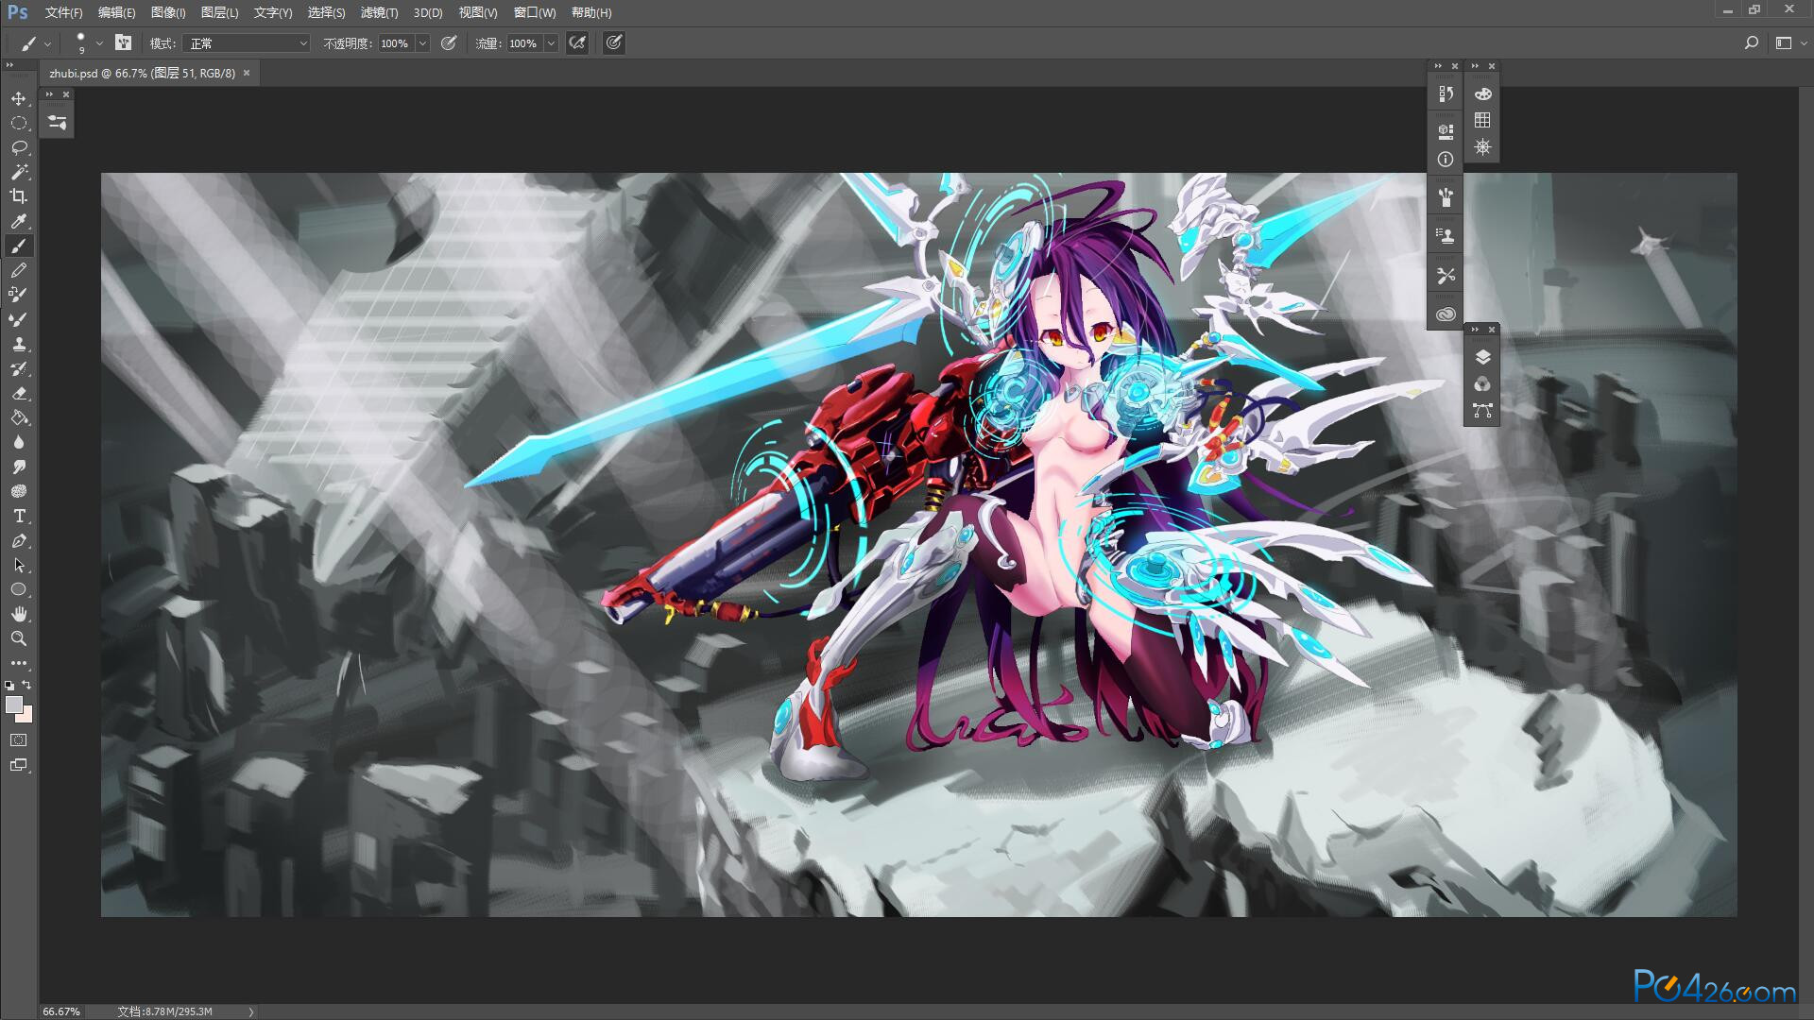This screenshot has width=1814, height=1020.
Task: Open the Layers panel icon
Action: click(x=1482, y=357)
